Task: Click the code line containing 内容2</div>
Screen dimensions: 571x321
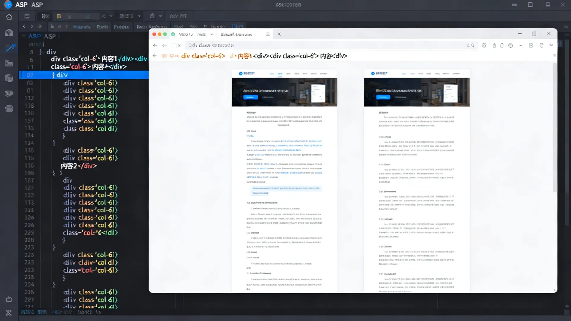Action: point(79,166)
